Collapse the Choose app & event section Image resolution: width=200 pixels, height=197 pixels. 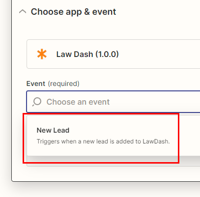click(23, 12)
